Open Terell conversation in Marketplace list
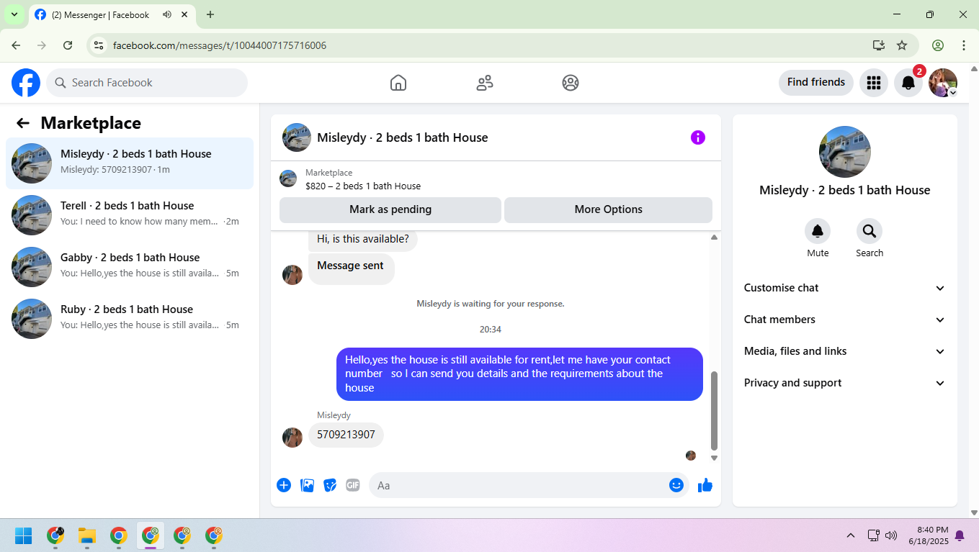Viewport: 979px width, 552px height. pos(130,215)
